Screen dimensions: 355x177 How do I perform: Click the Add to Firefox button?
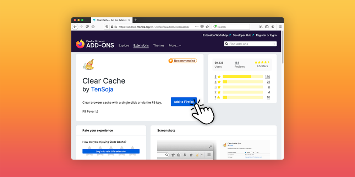[184, 102]
